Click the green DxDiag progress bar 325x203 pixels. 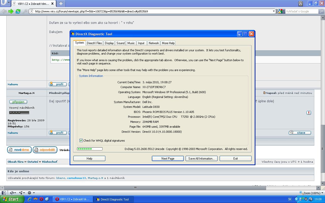click(x=90, y=149)
